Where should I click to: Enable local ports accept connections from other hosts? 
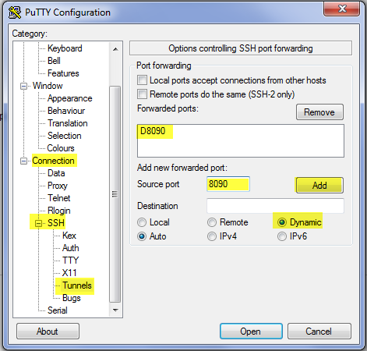point(142,80)
